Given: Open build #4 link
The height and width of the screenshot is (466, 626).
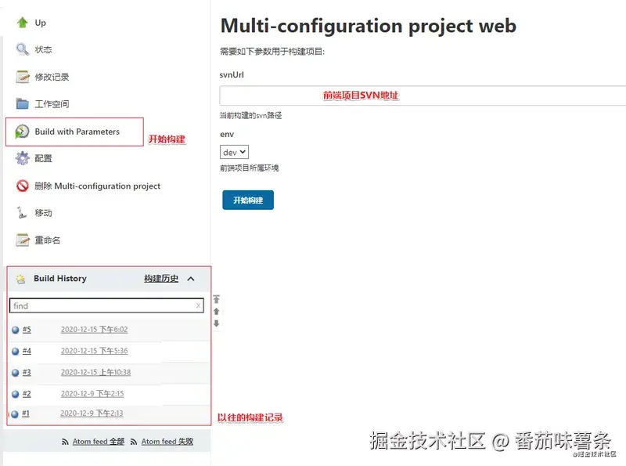Looking at the screenshot, I should click(x=27, y=351).
